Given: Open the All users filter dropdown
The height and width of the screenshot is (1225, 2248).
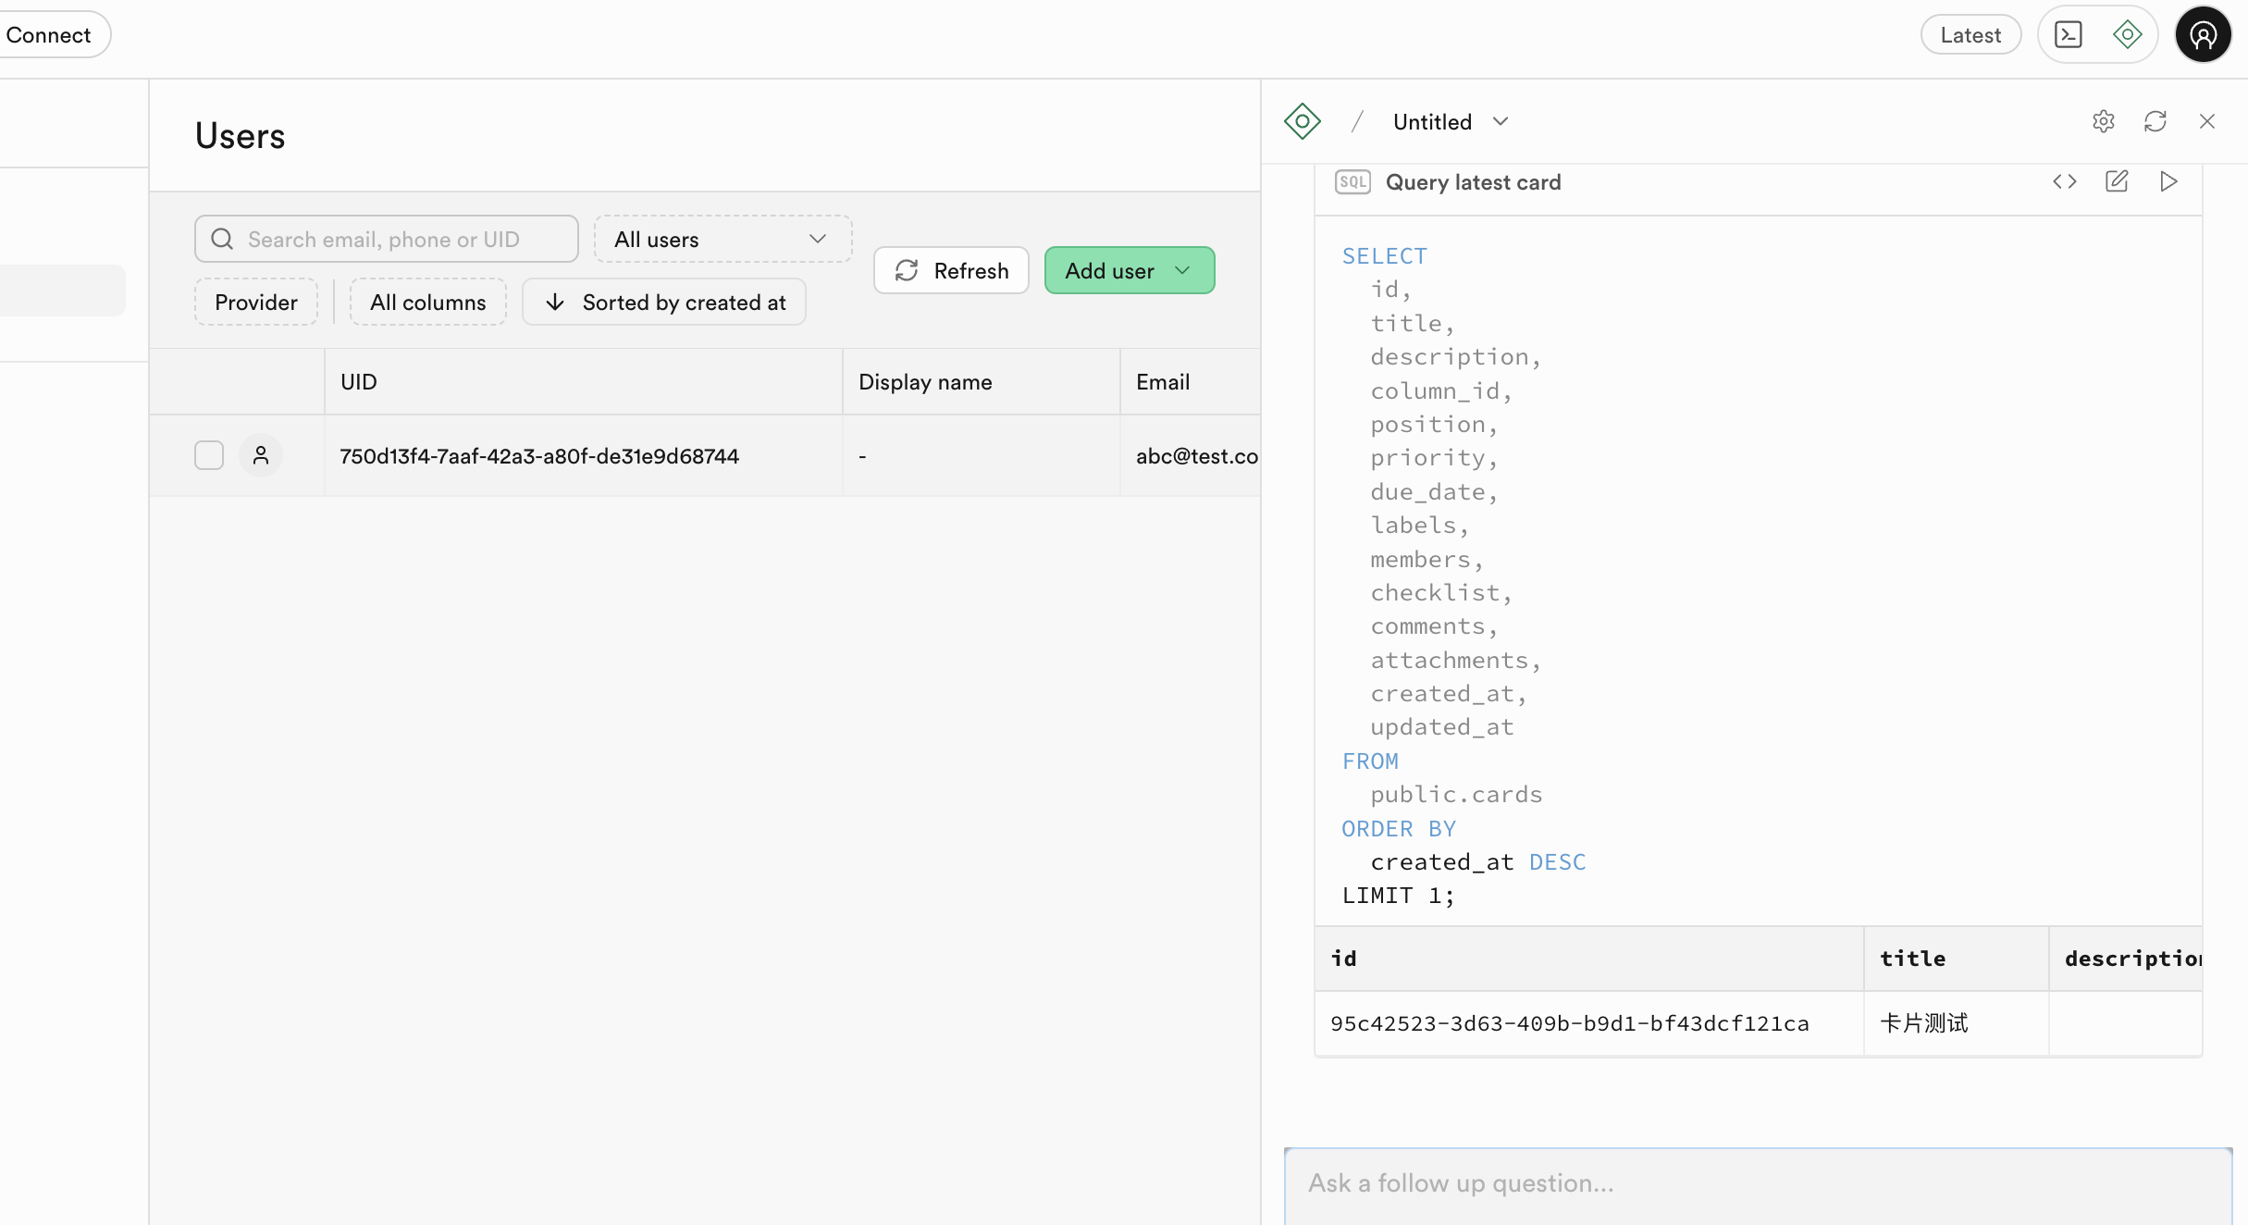Looking at the screenshot, I should (723, 240).
